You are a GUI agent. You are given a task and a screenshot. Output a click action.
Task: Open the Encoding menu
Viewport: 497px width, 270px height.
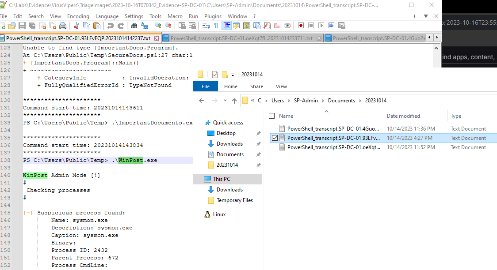pyautogui.click(x=78, y=16)
